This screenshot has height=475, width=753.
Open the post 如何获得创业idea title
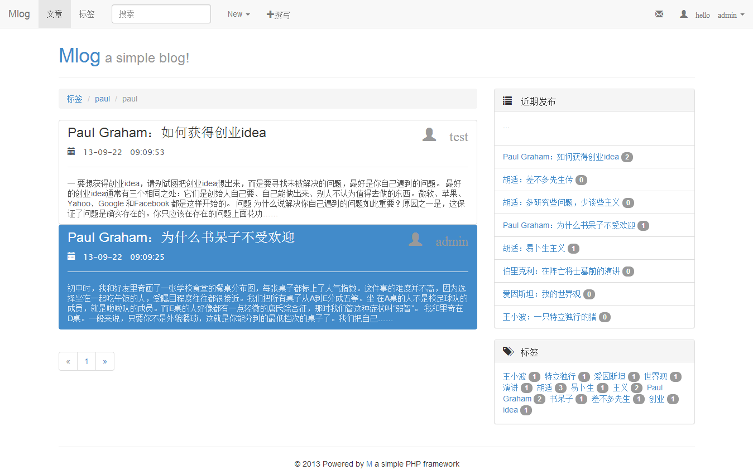167,133
